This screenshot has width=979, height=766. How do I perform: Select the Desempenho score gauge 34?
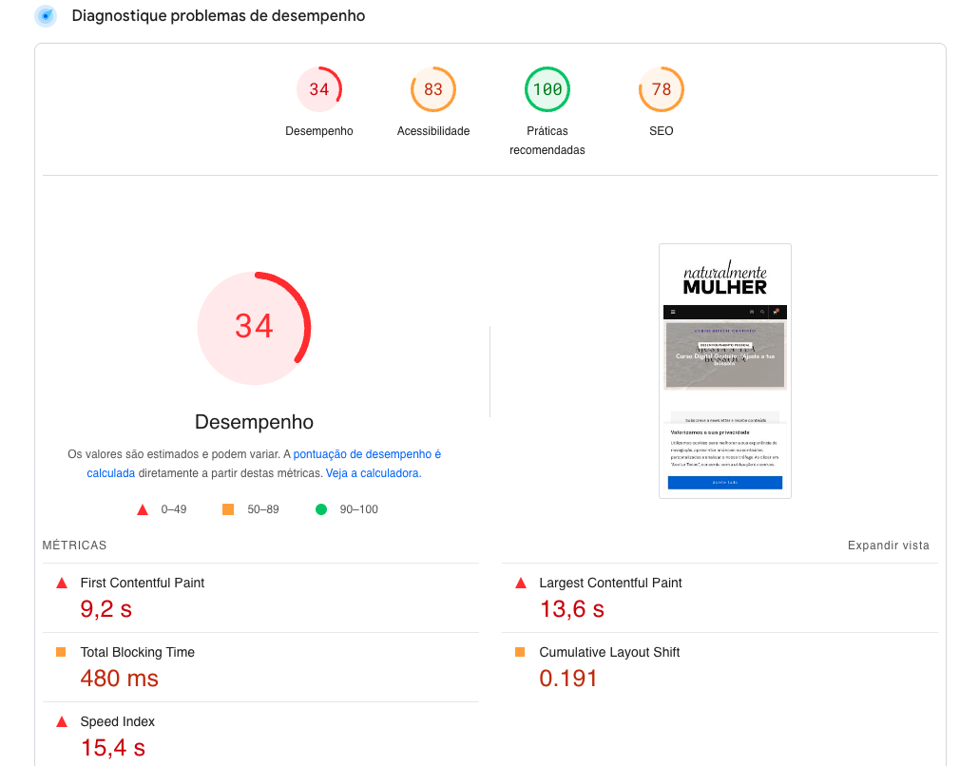[x=319, y=89]
